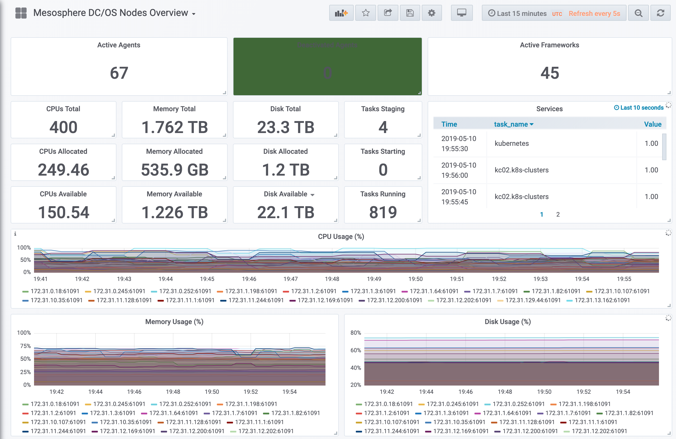Open the Memory Usage (%) panel title menu
The image size is (676, 439).
[x=174, y=322]
